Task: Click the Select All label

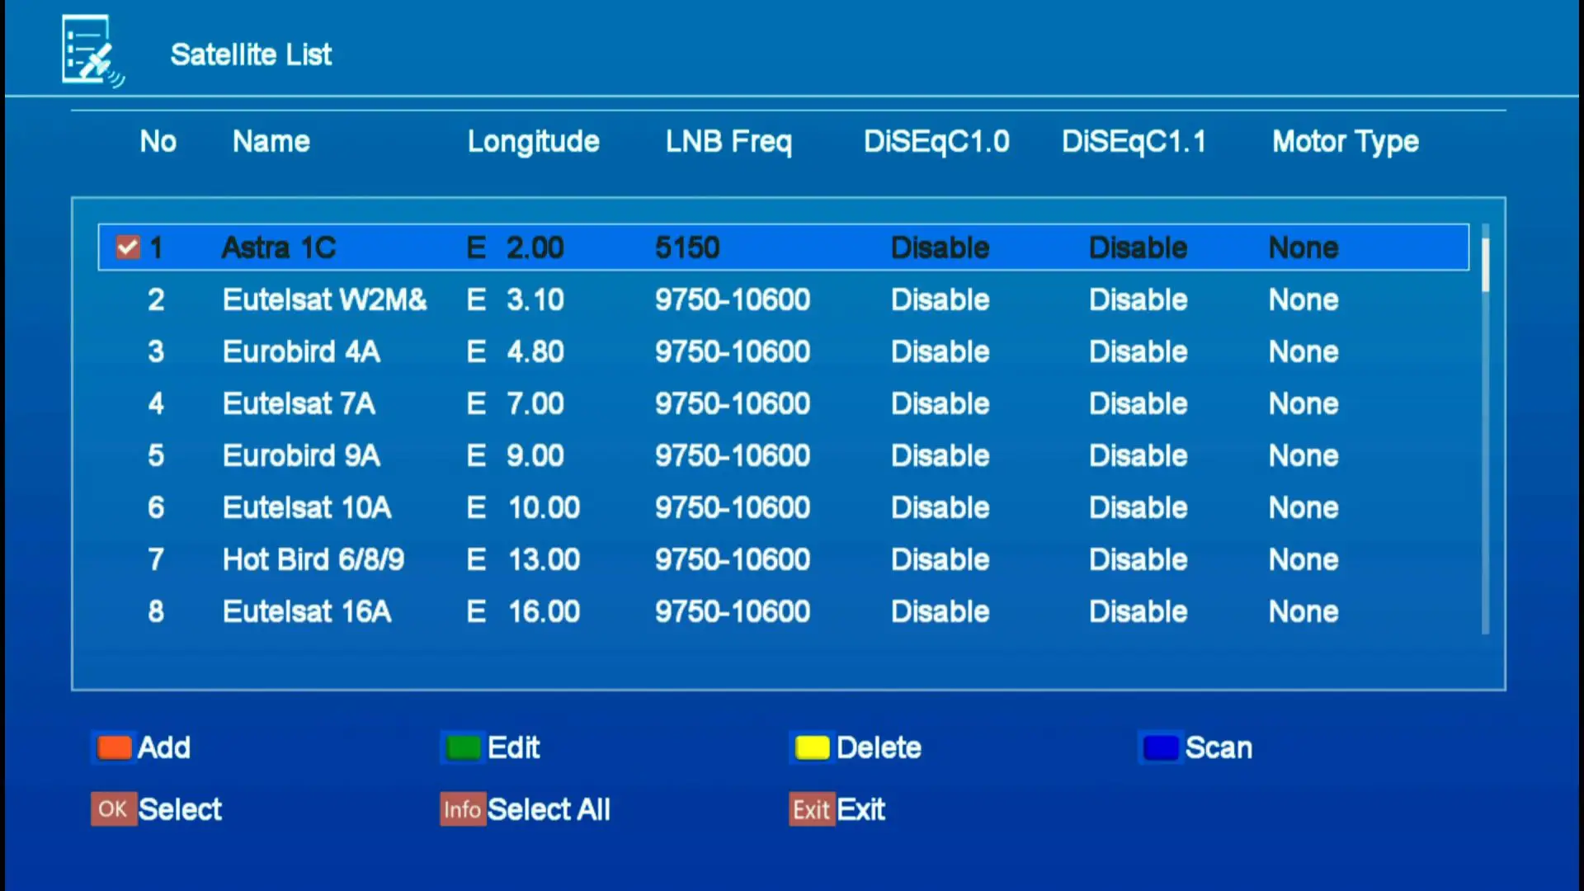Action: coord(549,809)
